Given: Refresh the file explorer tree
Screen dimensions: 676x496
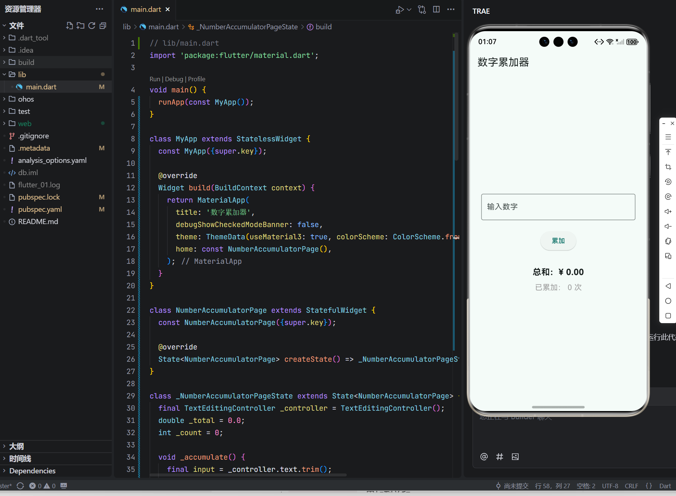Looking at the screenshot, I should tap(92, 26).
